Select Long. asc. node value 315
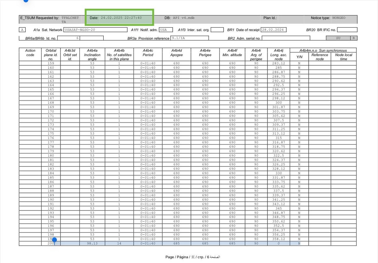 pos(278,138)
